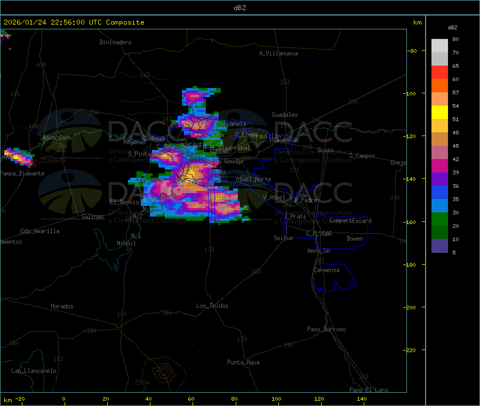Select the red 60–65 dBZ legend swatch
480x406 pixels.
[x=439, y=73]
